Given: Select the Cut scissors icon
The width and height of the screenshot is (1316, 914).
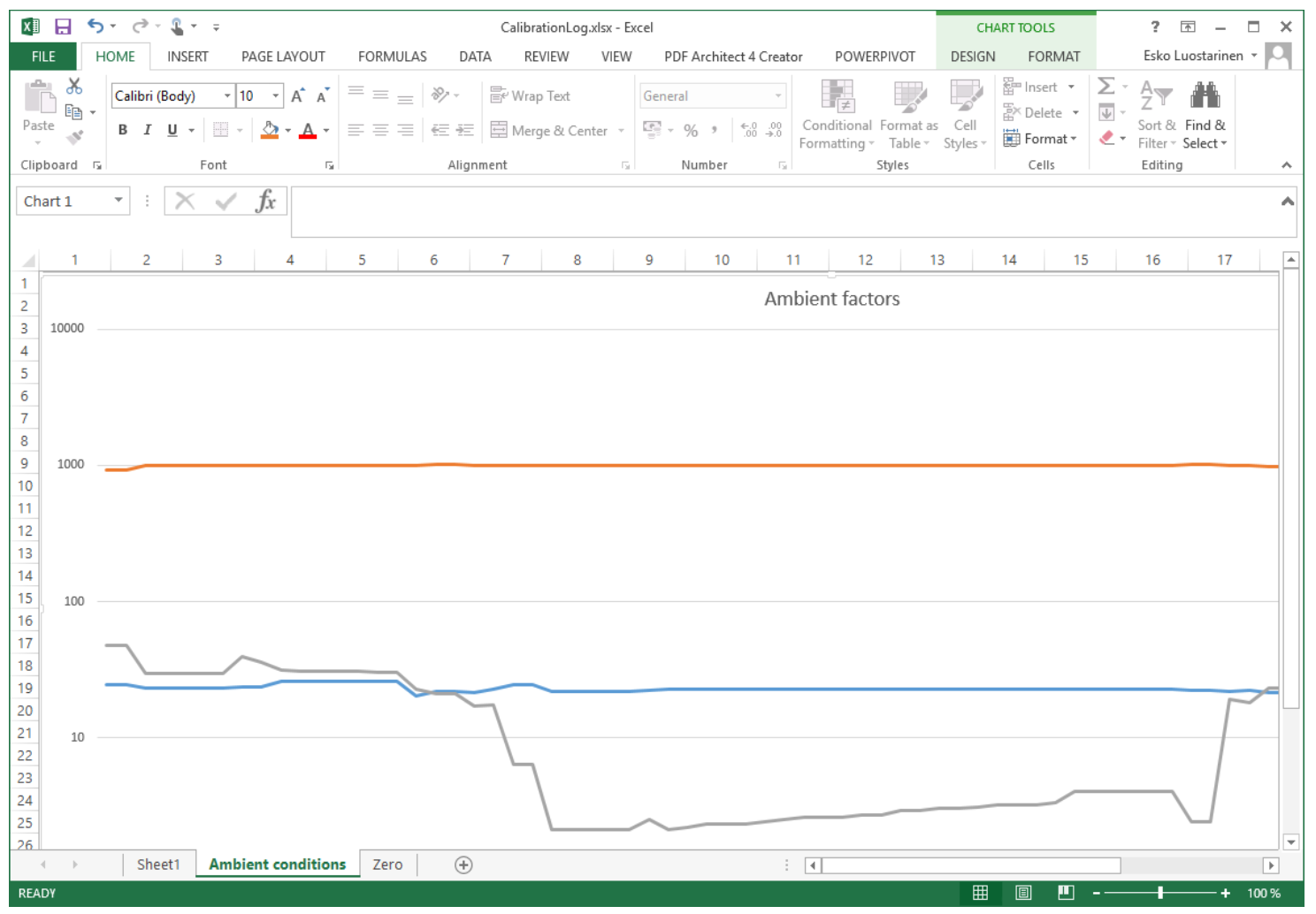Looking at the screenshot, I should (x=74, y=86).
